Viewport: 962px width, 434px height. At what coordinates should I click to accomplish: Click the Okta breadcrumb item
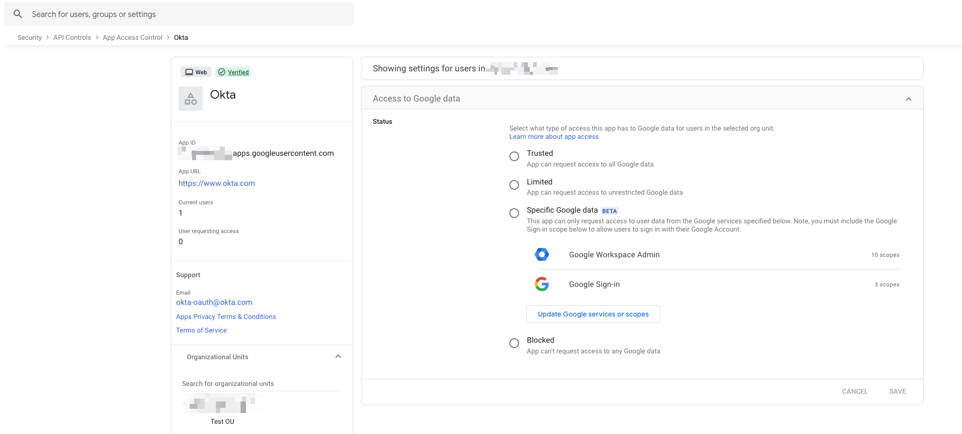(x=181, y=37)
